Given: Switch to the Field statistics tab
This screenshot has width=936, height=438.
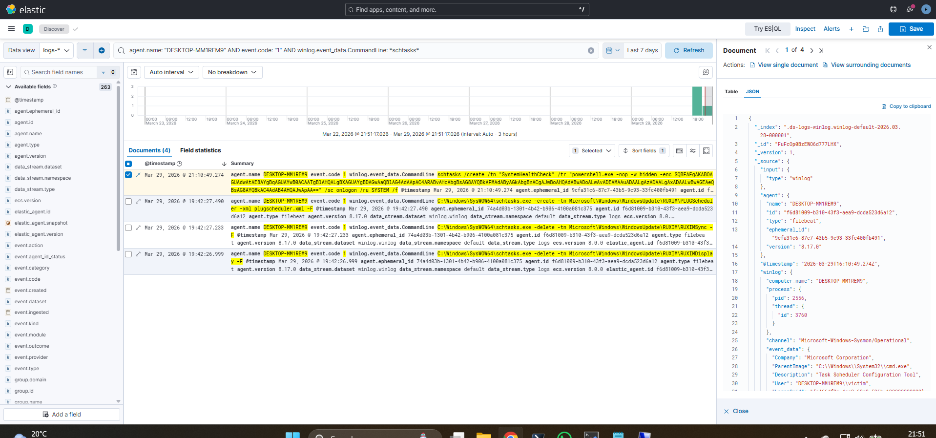Looking at the screenshot, I should [x=200, y=150].
